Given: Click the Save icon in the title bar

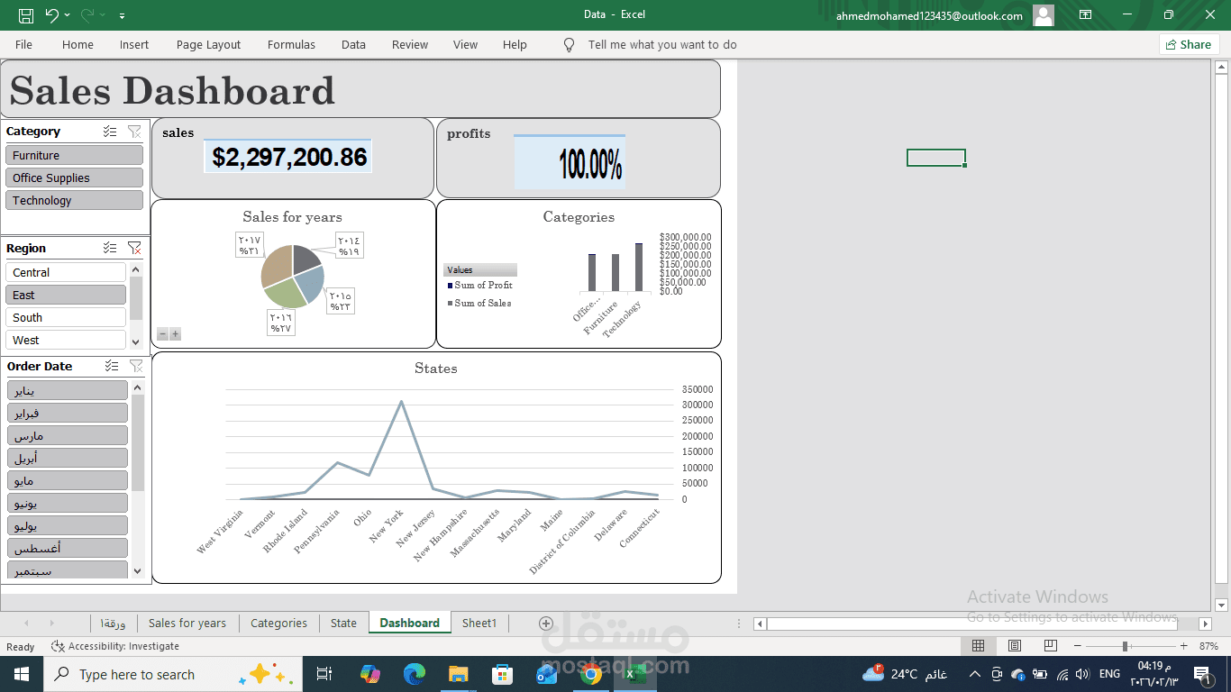Looking at the screenshot, I should pyautogui.click(x=26, y=15).
